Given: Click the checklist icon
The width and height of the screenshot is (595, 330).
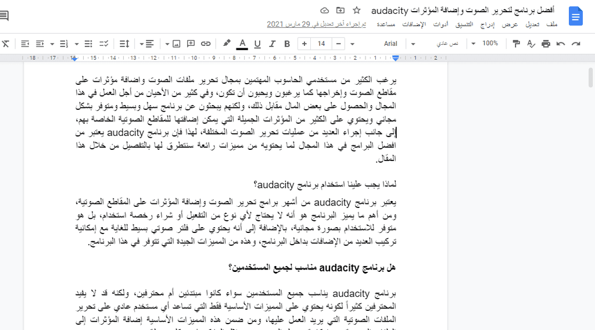Looking at the screenshot, I should (x=103, y=44).
